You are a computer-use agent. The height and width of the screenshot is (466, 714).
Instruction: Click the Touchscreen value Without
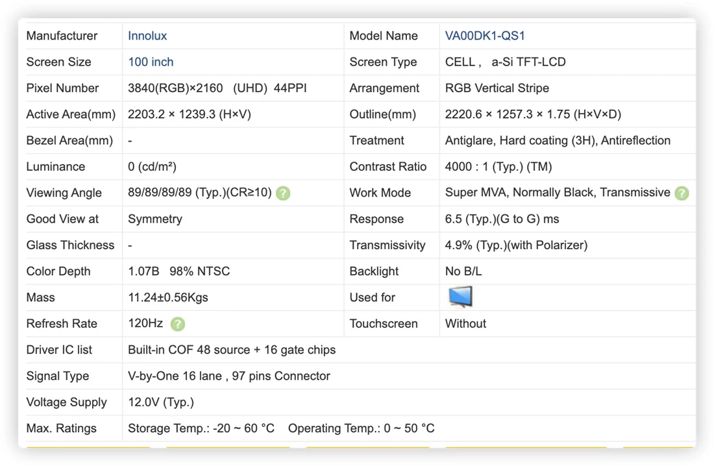pos(465,324)
